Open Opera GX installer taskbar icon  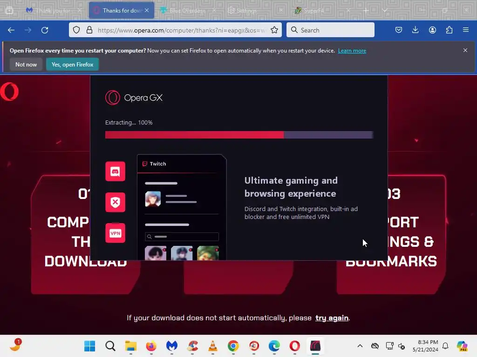click(315, 346)
